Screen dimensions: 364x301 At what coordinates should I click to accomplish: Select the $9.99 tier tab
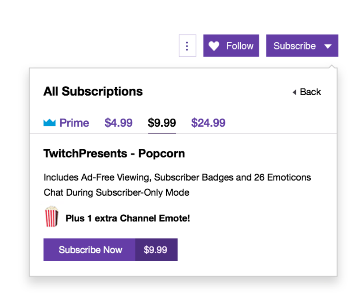pyautogui.click(x=162, y=123)
